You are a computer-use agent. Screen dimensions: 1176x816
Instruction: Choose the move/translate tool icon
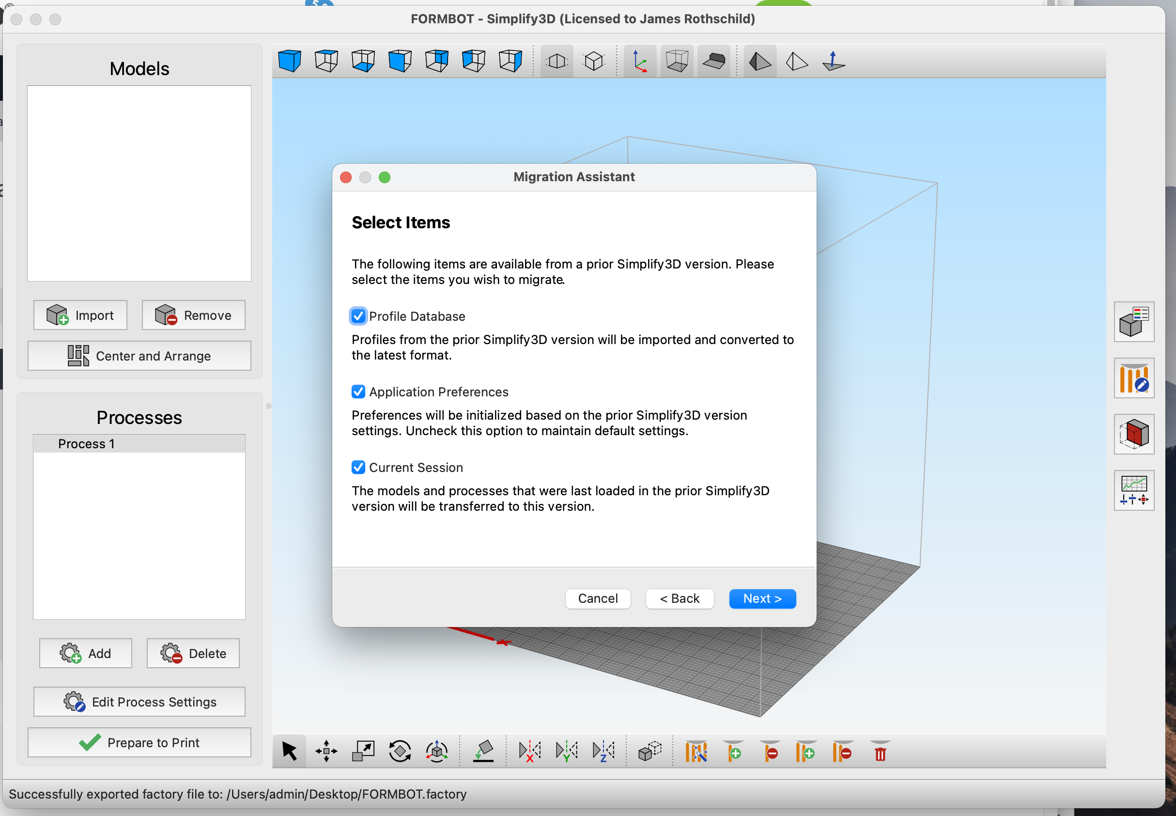[x=326, y=752]
